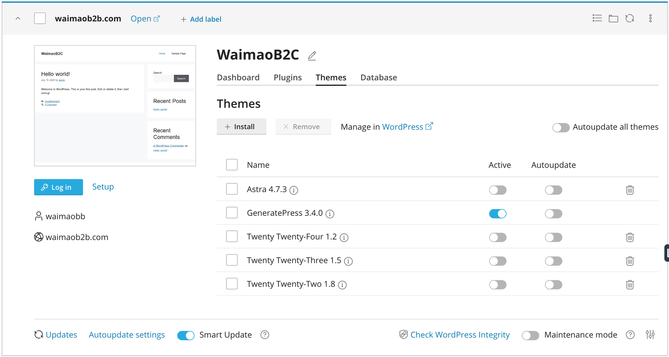Open Check WordPress Integrity
669x357 pixels.
point(460,334)
